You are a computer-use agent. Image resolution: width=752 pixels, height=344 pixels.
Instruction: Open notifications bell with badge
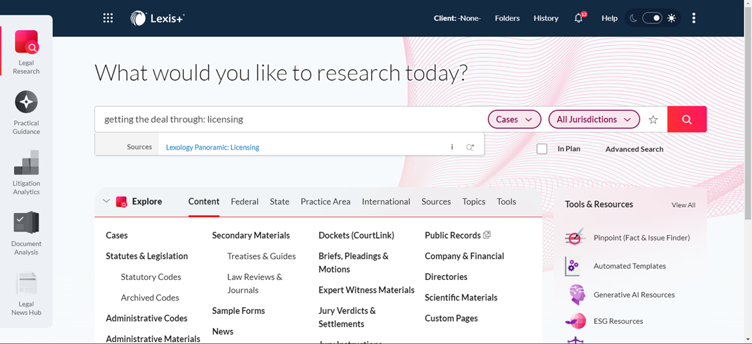(580, 18)
